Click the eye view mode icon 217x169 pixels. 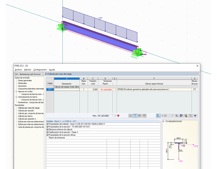coord(195,116)
